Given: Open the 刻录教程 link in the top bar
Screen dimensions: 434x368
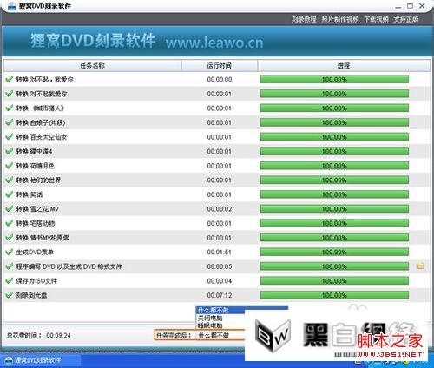Looking at the screenshot, I should (304, 19).
